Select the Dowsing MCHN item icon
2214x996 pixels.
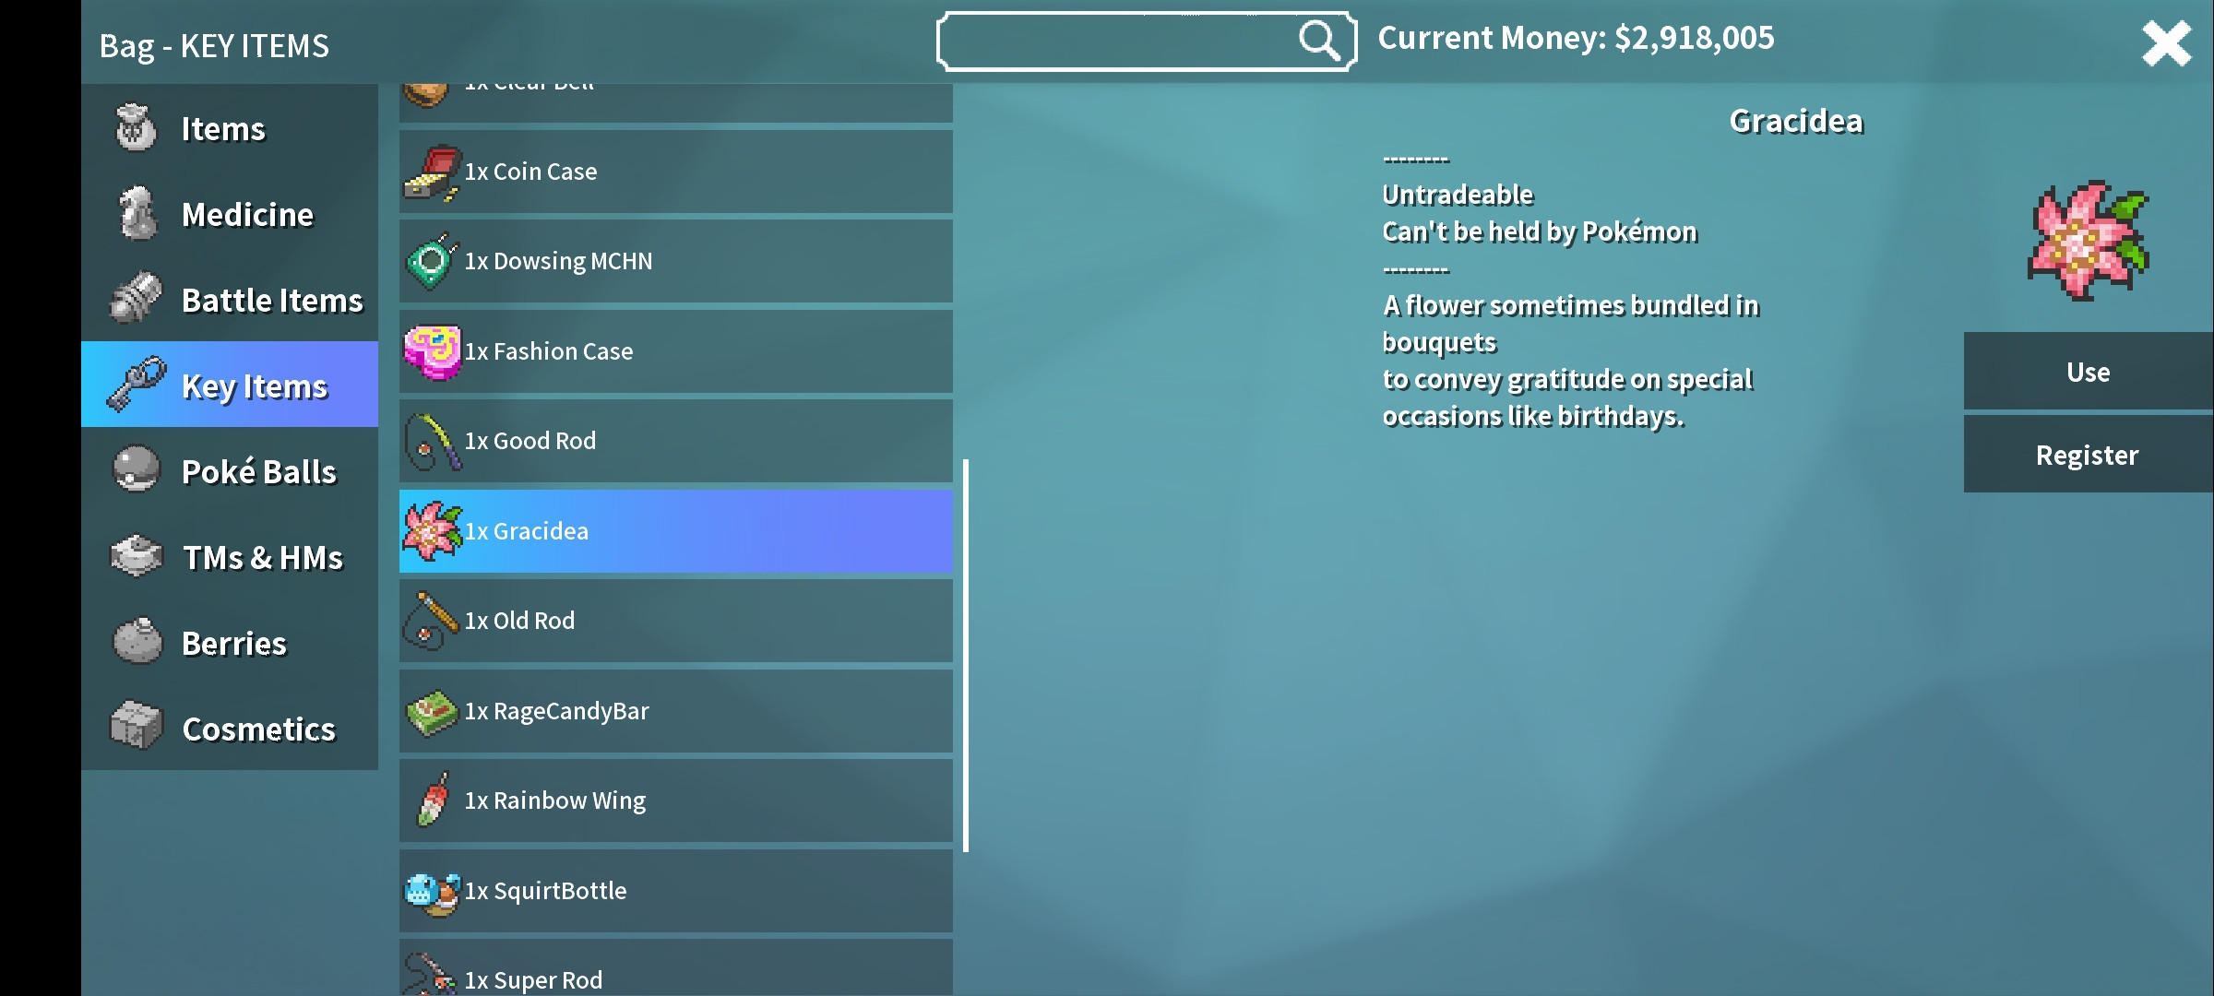[x=431, y=259]
